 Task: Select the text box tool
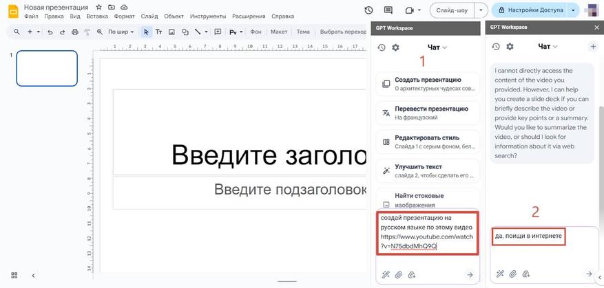click(x=158, y=32)
